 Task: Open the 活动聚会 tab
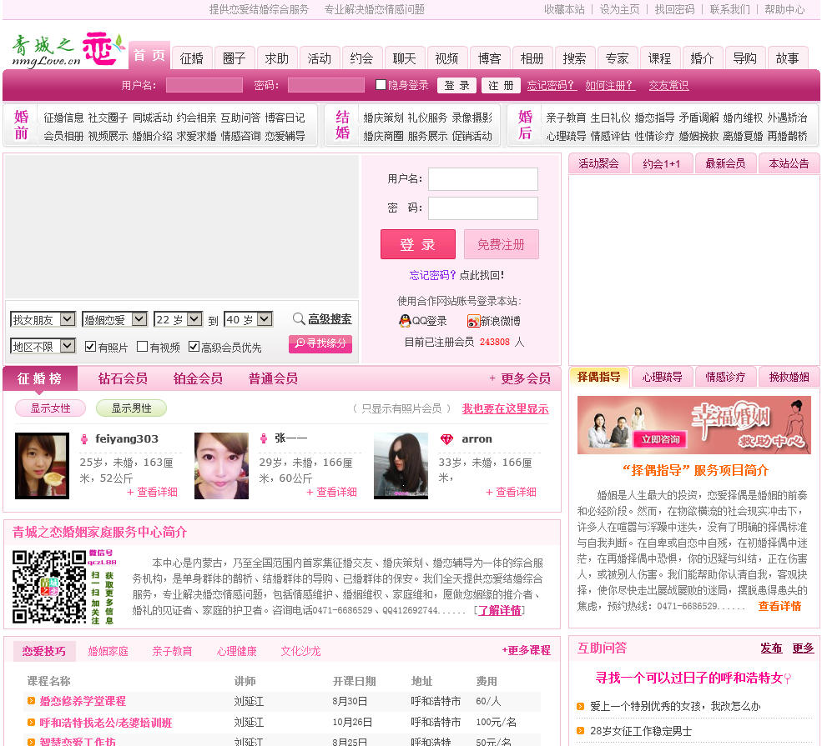tap(598, 163)
